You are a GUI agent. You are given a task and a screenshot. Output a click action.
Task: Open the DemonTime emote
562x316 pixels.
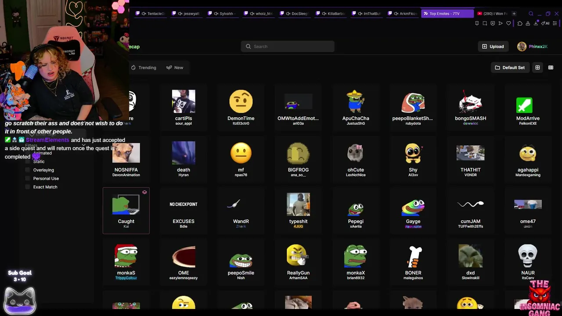click(241, 107)
